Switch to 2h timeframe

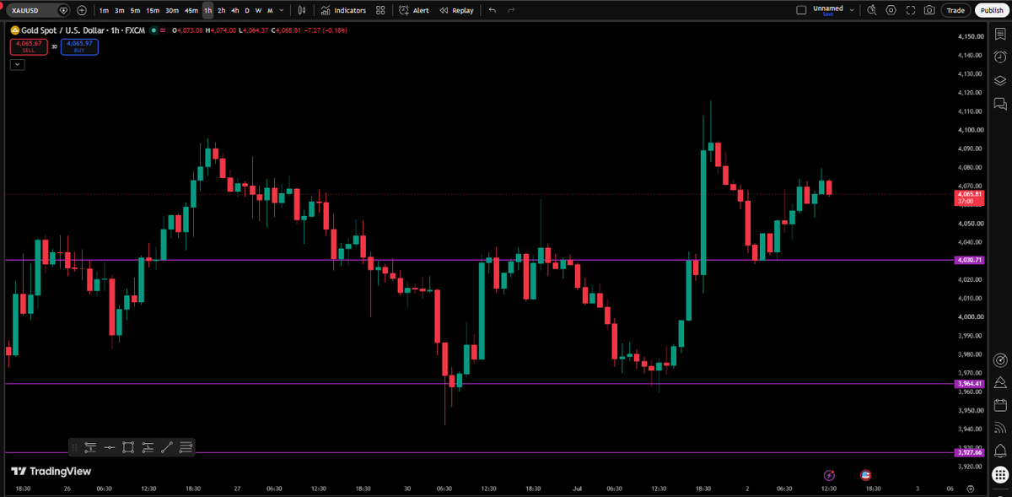221,10
